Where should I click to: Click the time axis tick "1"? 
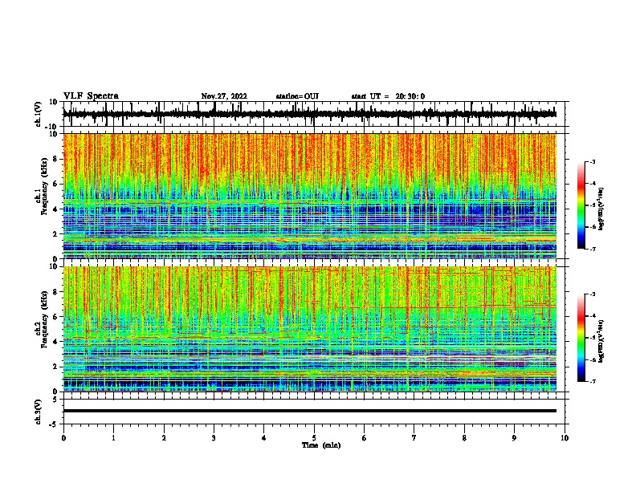113,438
